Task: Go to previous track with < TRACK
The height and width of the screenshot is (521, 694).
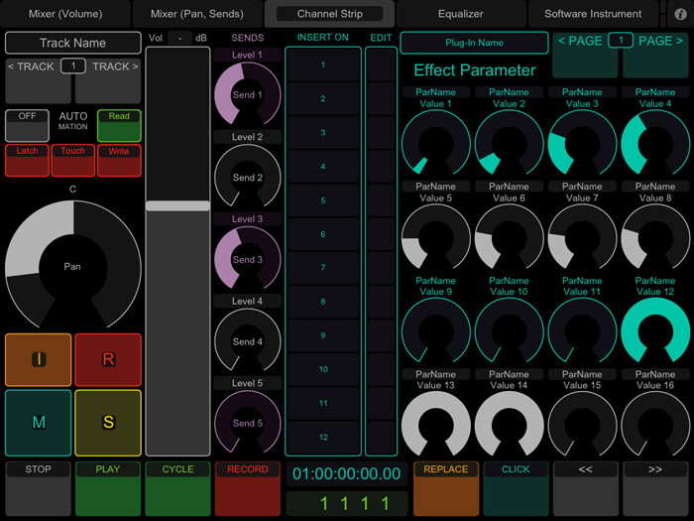Action: pyautogui.click(x=39, y=81)
